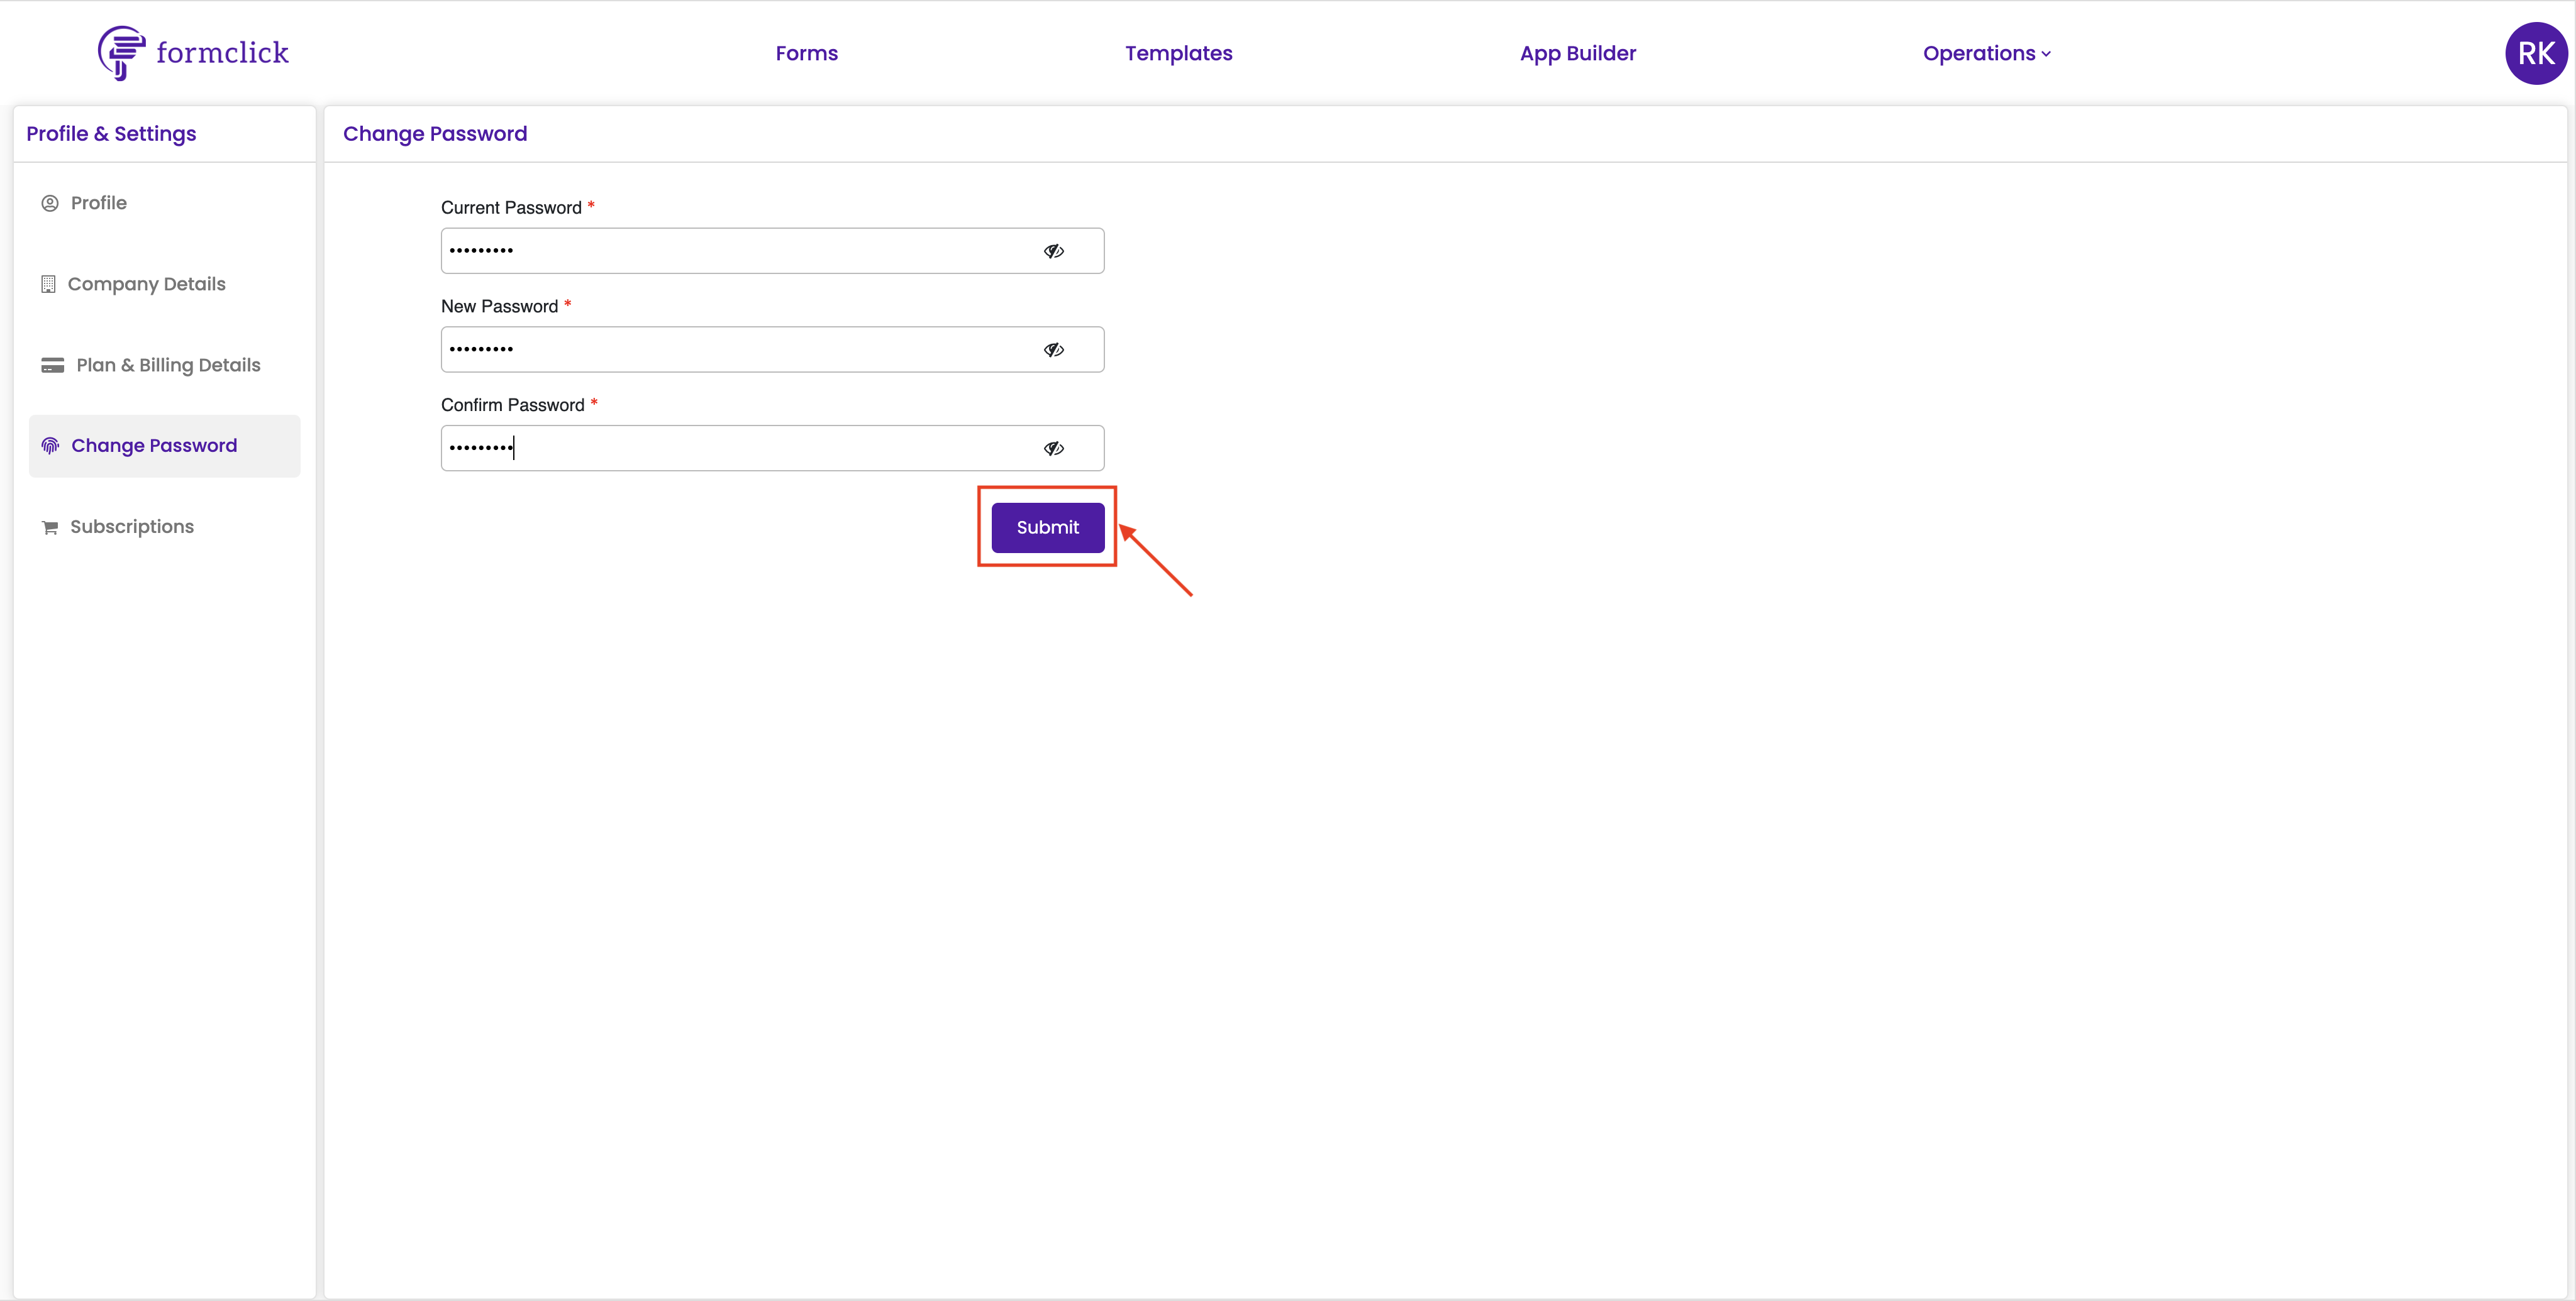Focus the Current Password input field

[x=772, y=251]
